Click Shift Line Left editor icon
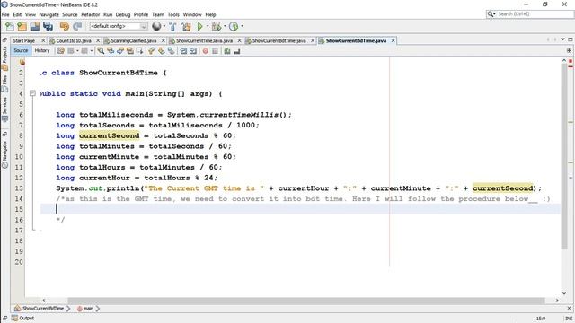The image size is (575, 323). click(183, 51)
